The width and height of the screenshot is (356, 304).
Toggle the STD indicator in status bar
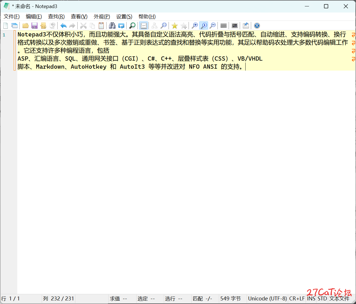[322, 299]
